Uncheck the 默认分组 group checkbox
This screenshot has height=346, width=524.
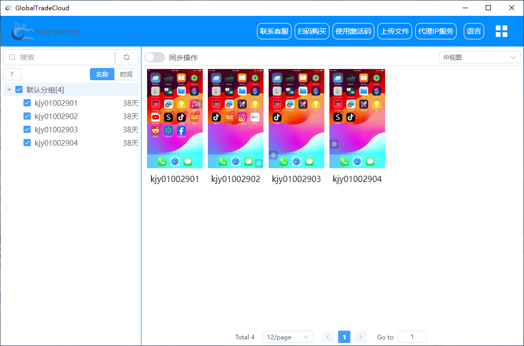19,90
